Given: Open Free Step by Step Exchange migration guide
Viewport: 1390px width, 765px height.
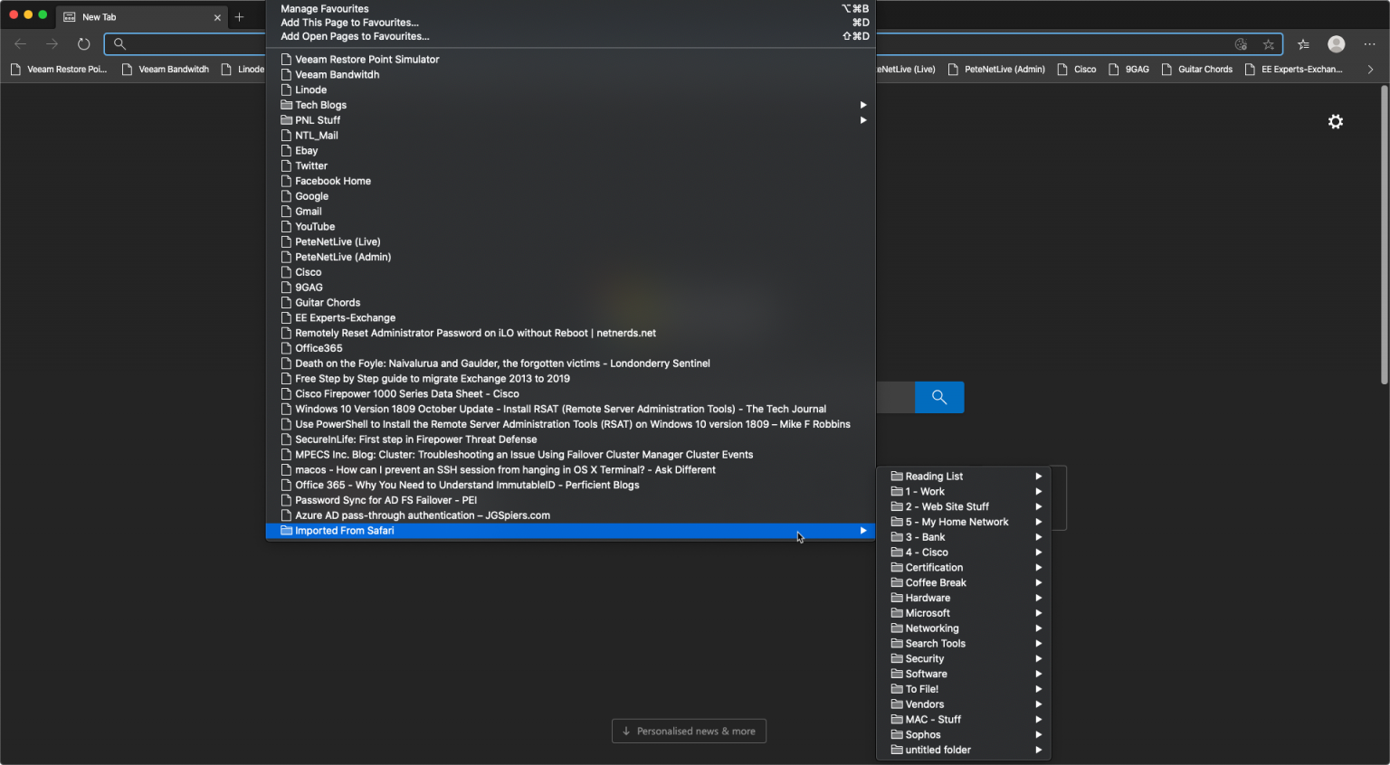Looking at the screenshot, I should point(570,378).
